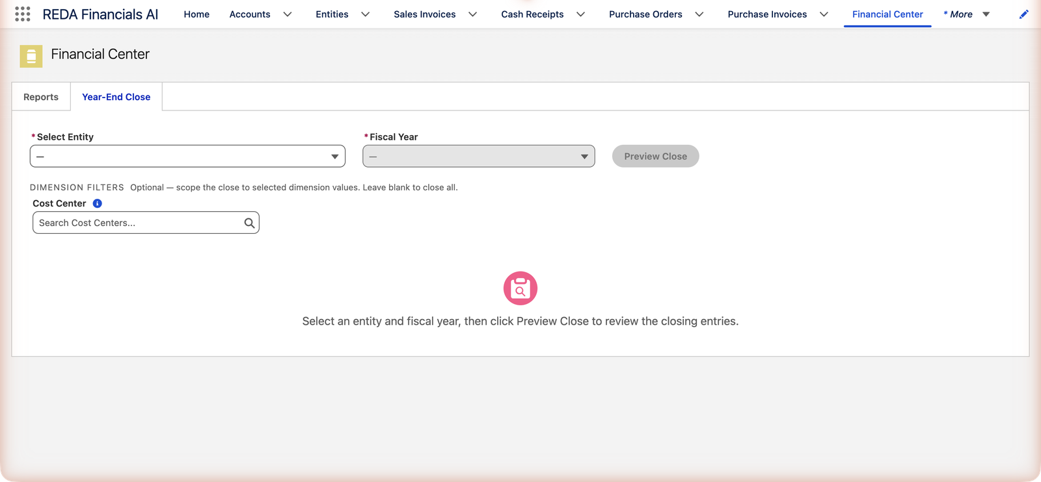This screenshot has width=1041, height=482.
Task: Click into the Search Cost Centers field
Action: point(146,223)
